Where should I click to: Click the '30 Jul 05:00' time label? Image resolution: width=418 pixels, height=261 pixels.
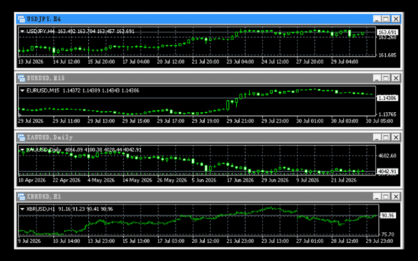coord(379,121)
